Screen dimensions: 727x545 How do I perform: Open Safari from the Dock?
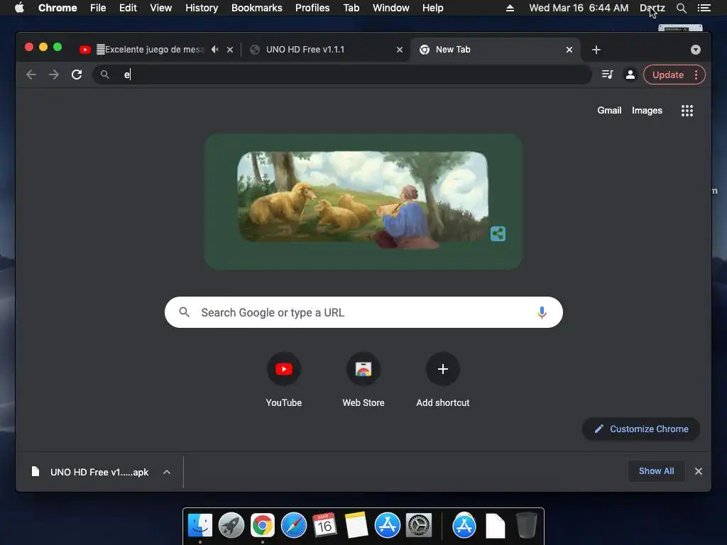(x=294, y=526)
